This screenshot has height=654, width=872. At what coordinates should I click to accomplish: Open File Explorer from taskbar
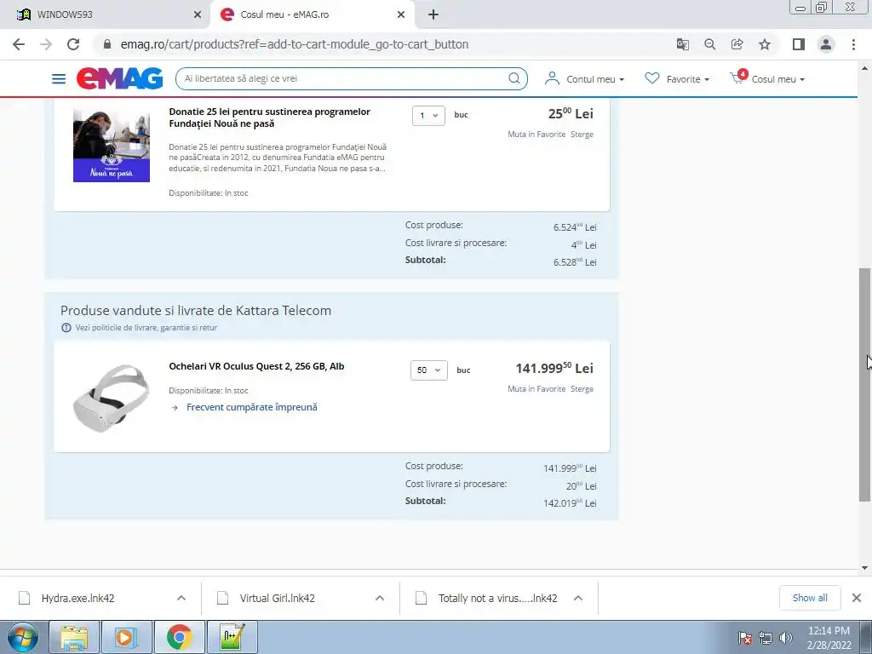pos(74,637)
